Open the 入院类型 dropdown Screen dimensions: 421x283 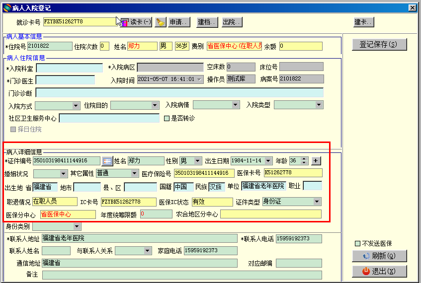click(319, 105)
